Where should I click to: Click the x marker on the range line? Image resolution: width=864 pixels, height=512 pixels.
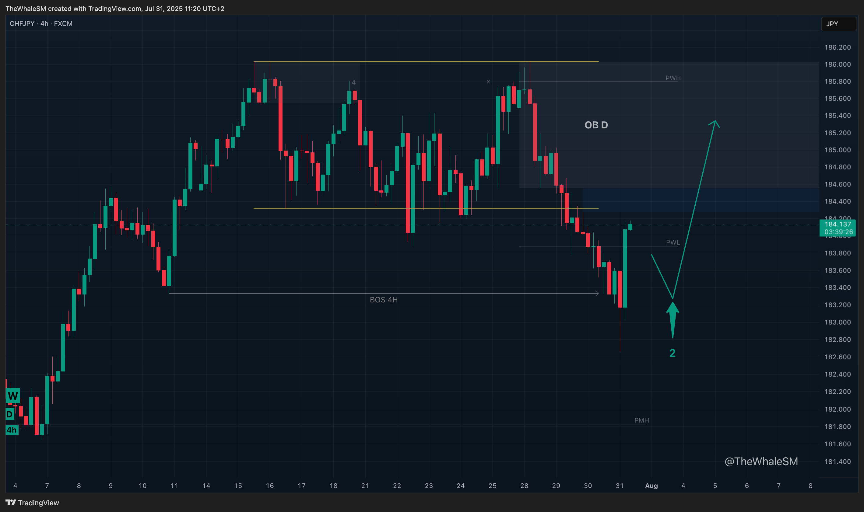[488, 82]
